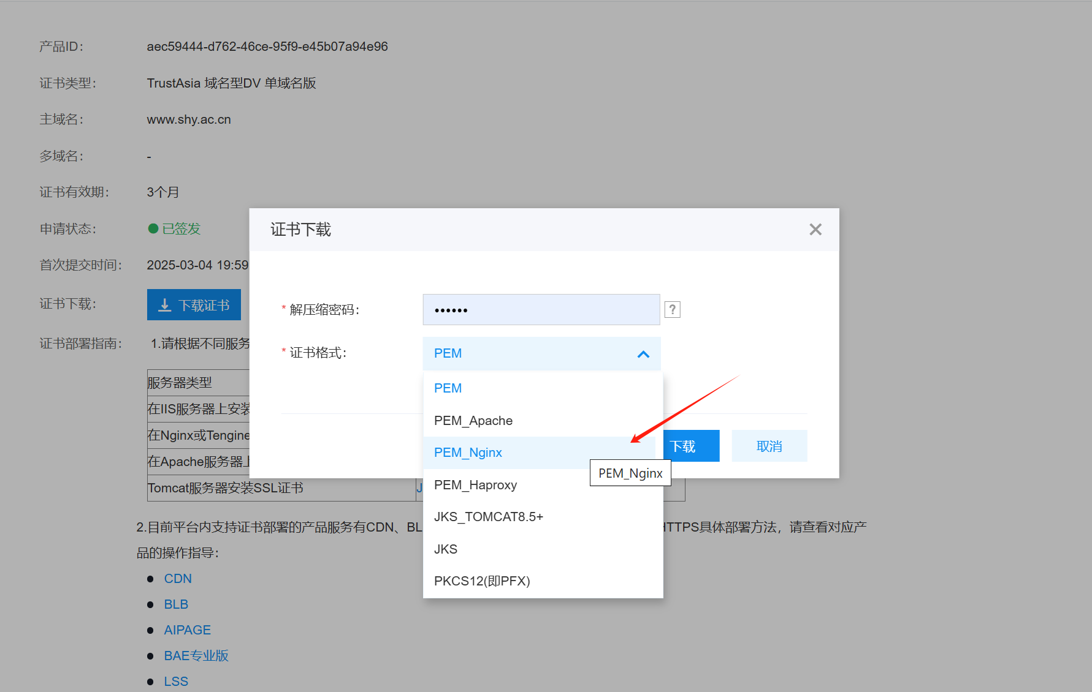Select JKS certificate format

[x=446, y=549]
